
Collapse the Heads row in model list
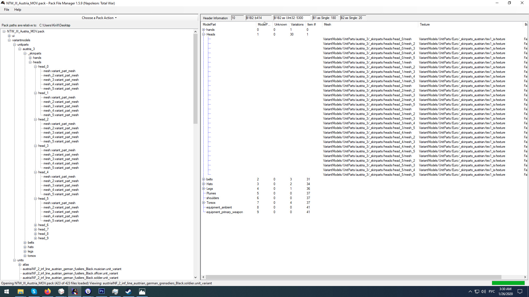click(x=204, y=34)
